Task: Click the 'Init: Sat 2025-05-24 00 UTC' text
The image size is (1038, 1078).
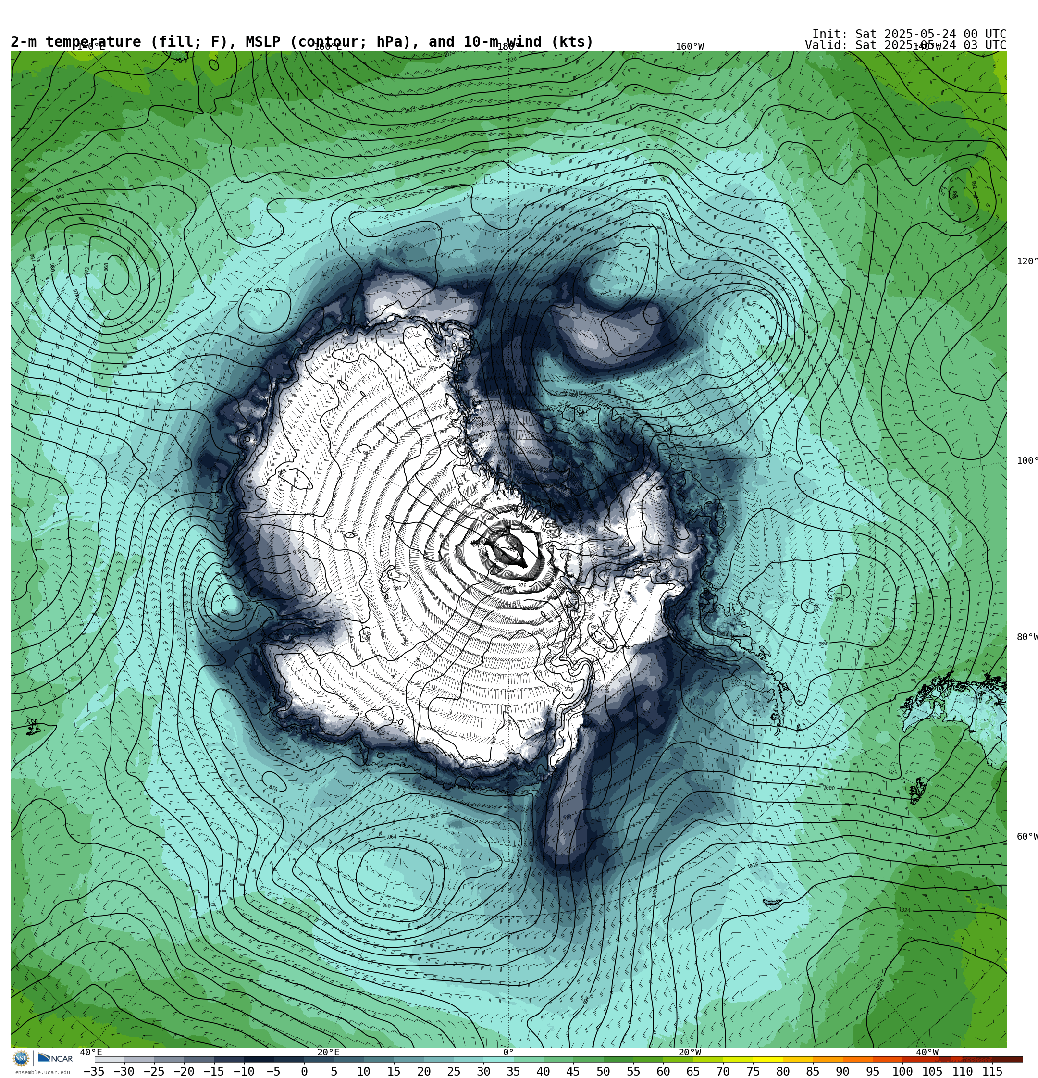Action: click(909, 34)
